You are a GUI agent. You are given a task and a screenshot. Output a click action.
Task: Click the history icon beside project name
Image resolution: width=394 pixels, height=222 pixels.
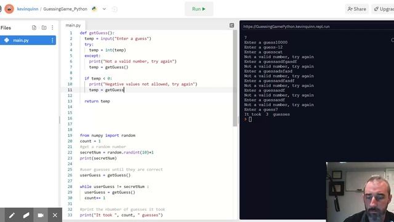pos(115,9)
